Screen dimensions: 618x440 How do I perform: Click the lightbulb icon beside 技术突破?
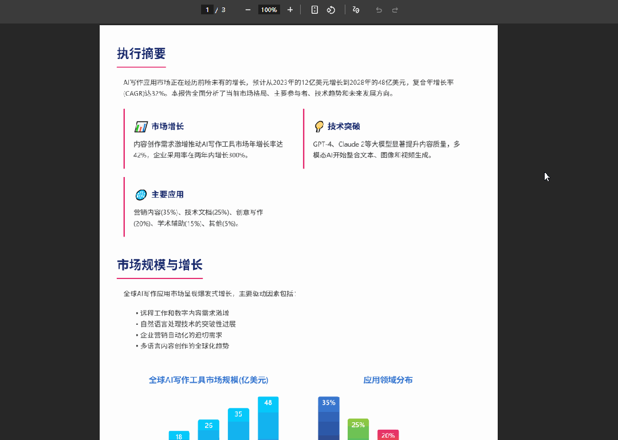click(x=319, y=127)
